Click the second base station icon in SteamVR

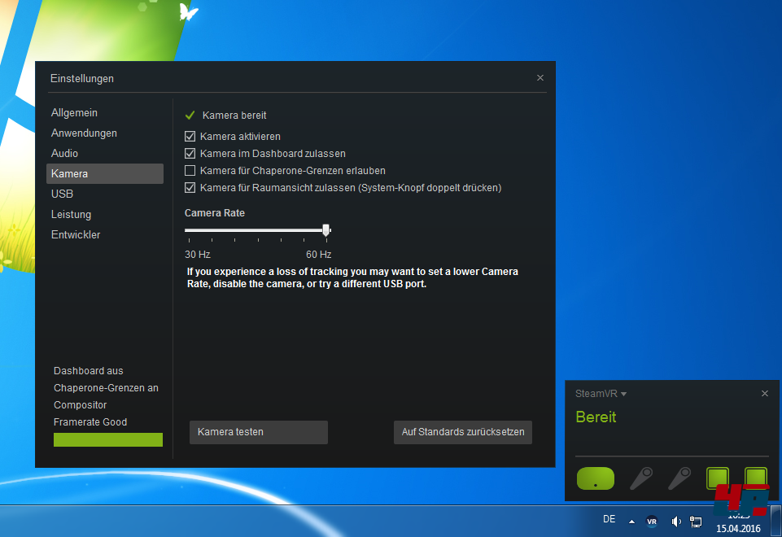(754, 478)
